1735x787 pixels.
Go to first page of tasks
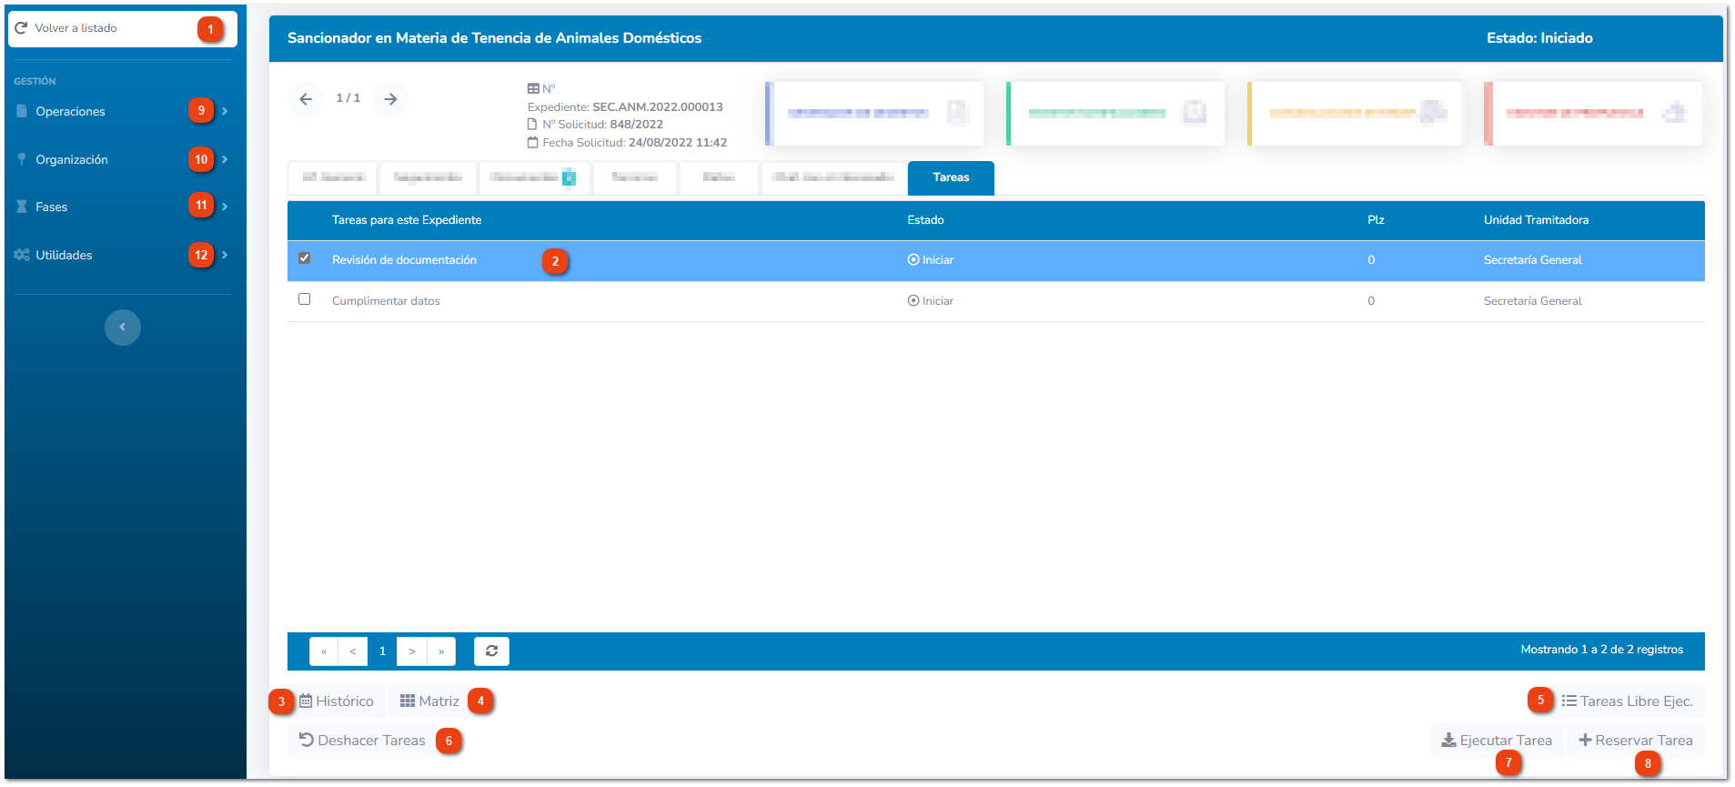(324, 651)
